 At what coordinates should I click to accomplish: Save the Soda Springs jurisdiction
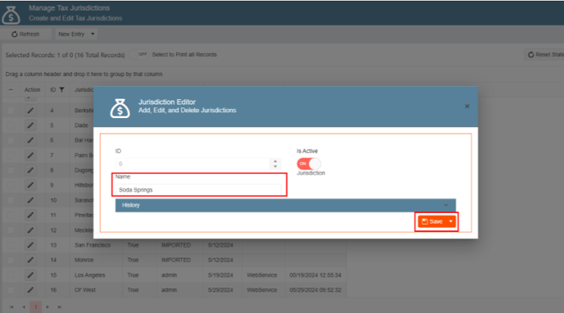click(432, 221)
